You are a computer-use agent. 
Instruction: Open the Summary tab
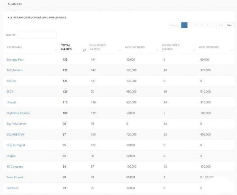(x=15, y=4)
